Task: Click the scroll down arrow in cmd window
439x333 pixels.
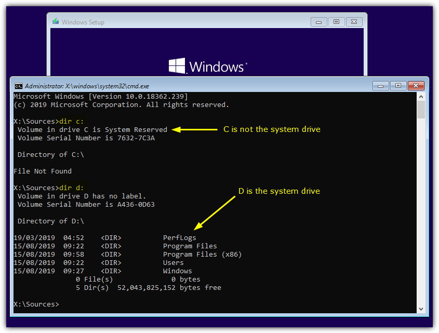Action: 421,309
